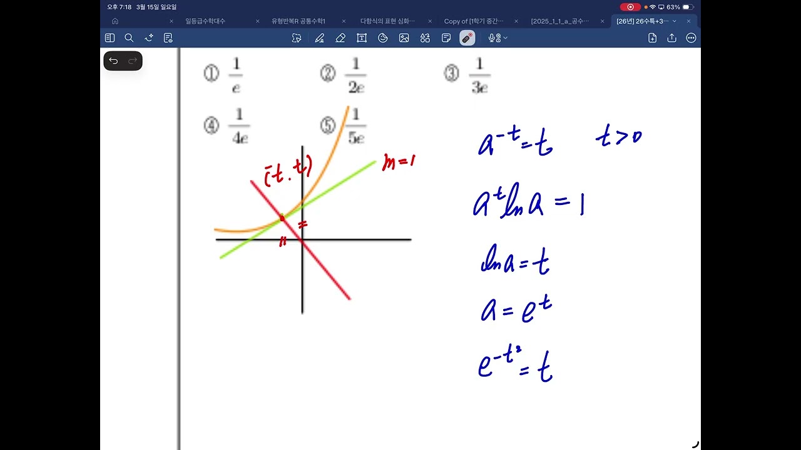Redo the last undone stroke
This screenshot has height=450, width=801.
pos(132,61)
